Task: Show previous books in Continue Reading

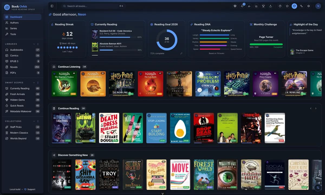Action: point(311,108)
